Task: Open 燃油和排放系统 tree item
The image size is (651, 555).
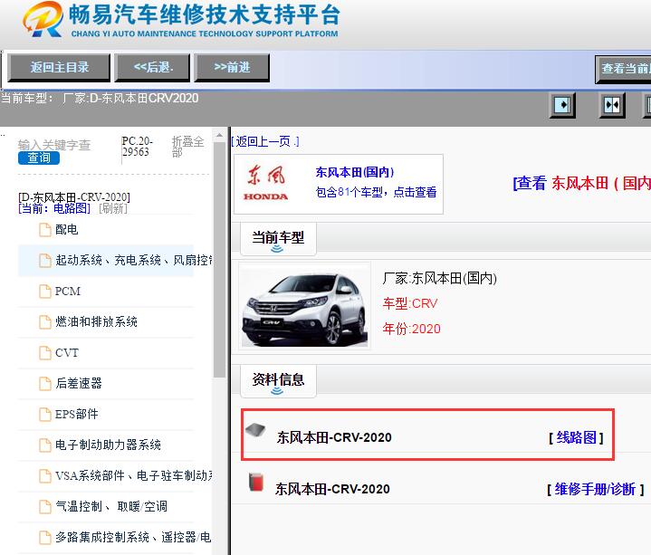Action: 96,321
